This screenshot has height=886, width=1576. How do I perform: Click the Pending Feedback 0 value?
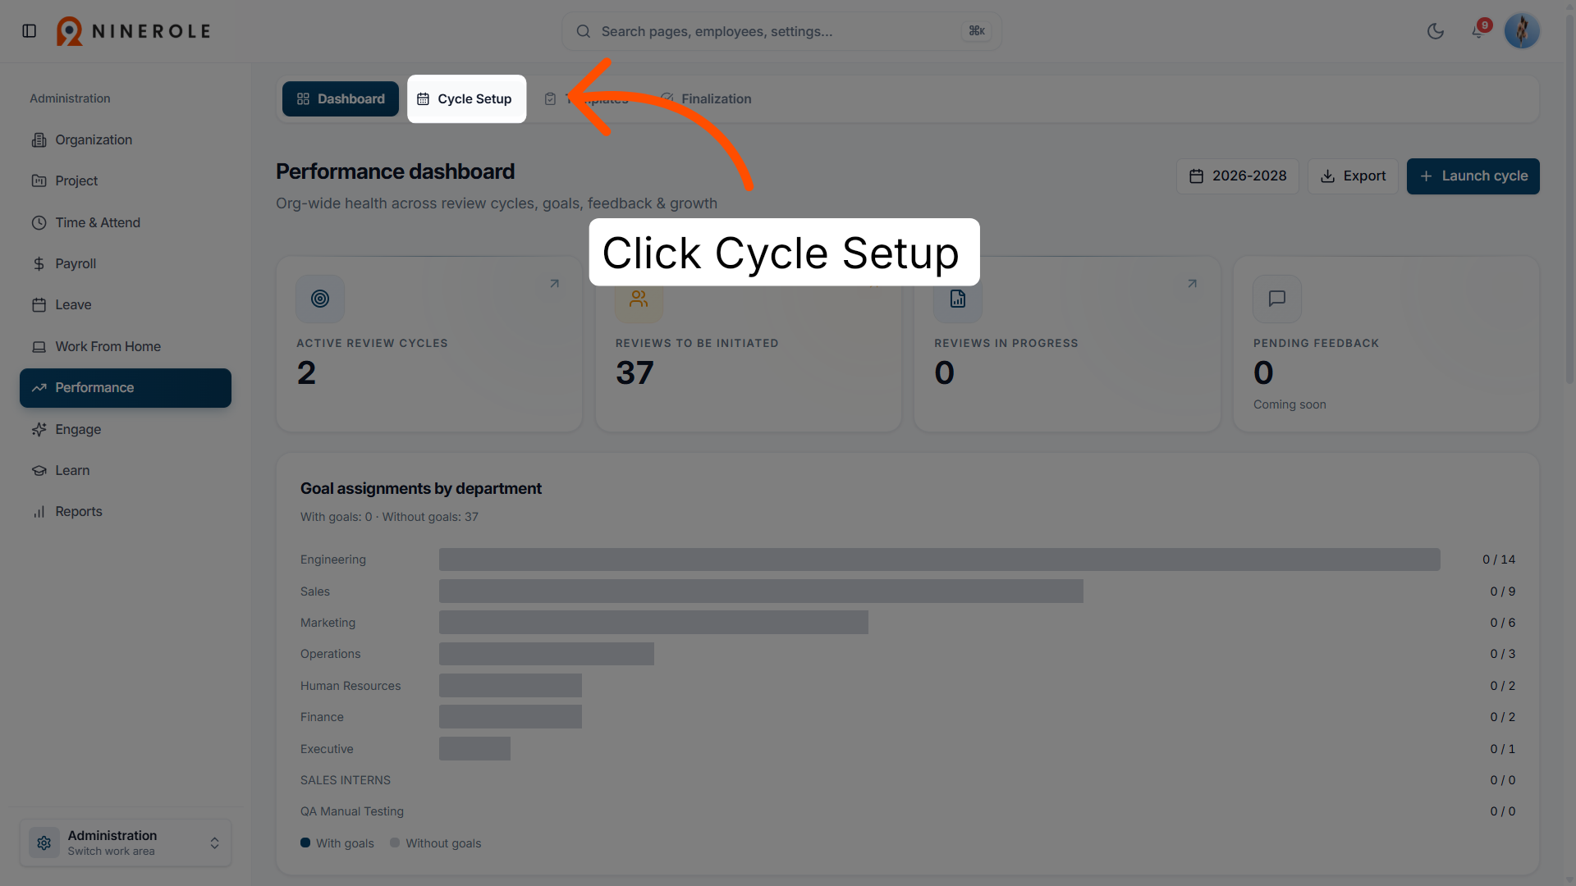click(x=1263, y=373)
